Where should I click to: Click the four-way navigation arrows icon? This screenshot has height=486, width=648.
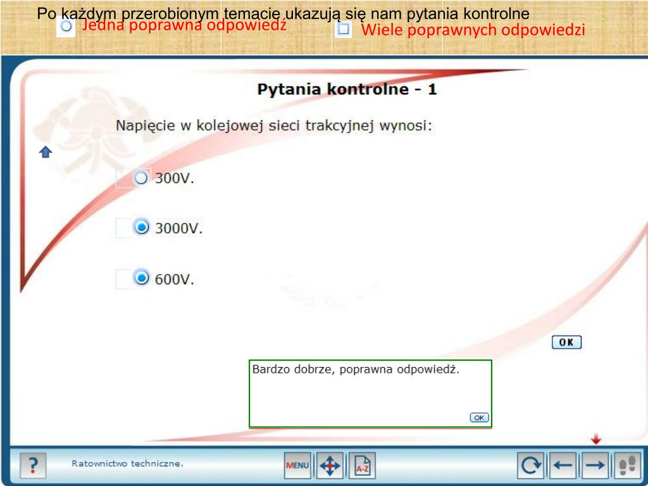click(330, 465)
